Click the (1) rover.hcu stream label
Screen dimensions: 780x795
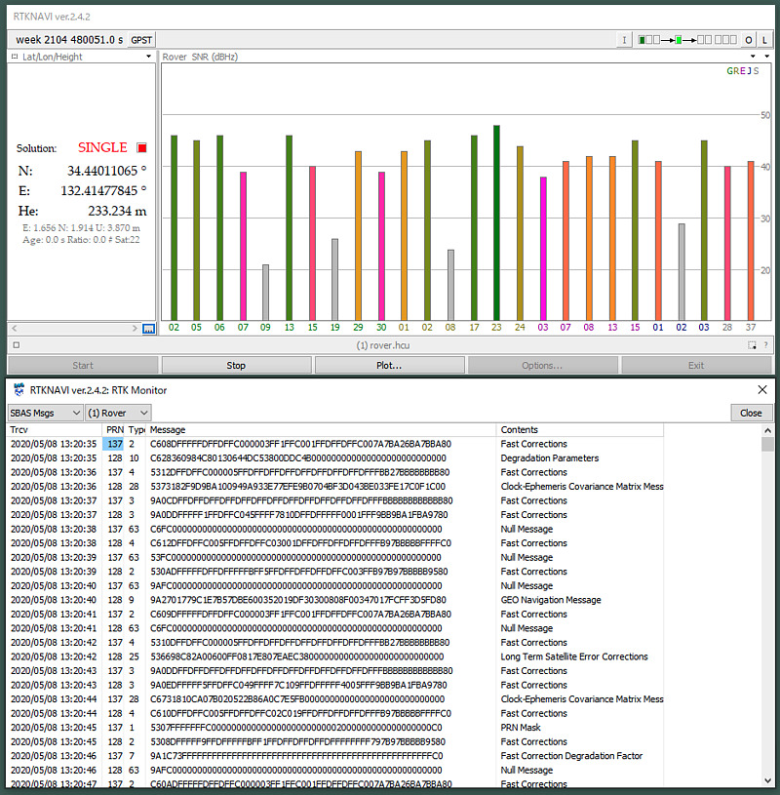point(382,345)
